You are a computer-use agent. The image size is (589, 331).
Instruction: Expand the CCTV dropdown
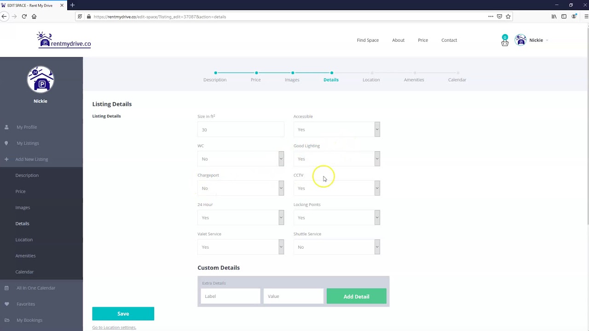point(336,188)
